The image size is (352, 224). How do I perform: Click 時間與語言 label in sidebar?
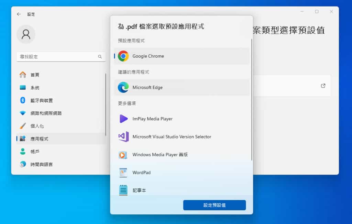pos(42,164)
